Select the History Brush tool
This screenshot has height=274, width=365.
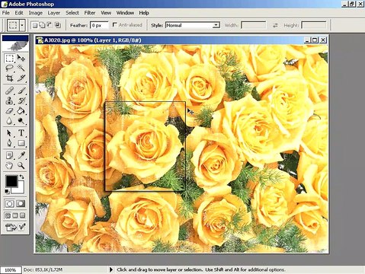pyautogui.click(x=21, y=100)
